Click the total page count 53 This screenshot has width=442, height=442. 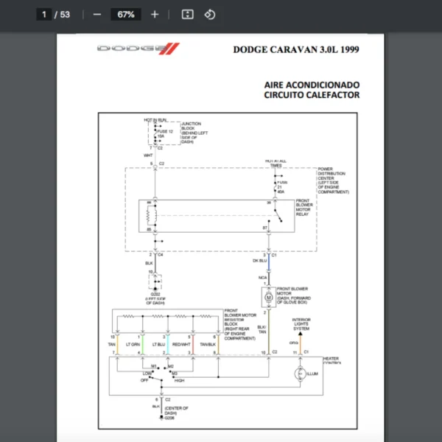click(66, 14)
